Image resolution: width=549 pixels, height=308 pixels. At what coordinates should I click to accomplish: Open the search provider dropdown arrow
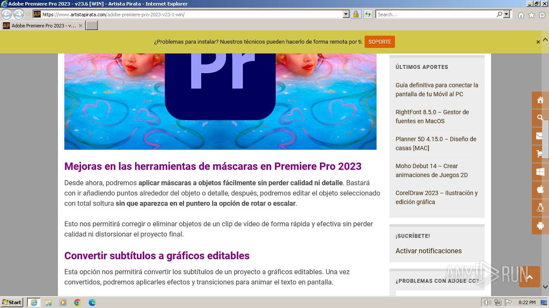tap(507, 15)
